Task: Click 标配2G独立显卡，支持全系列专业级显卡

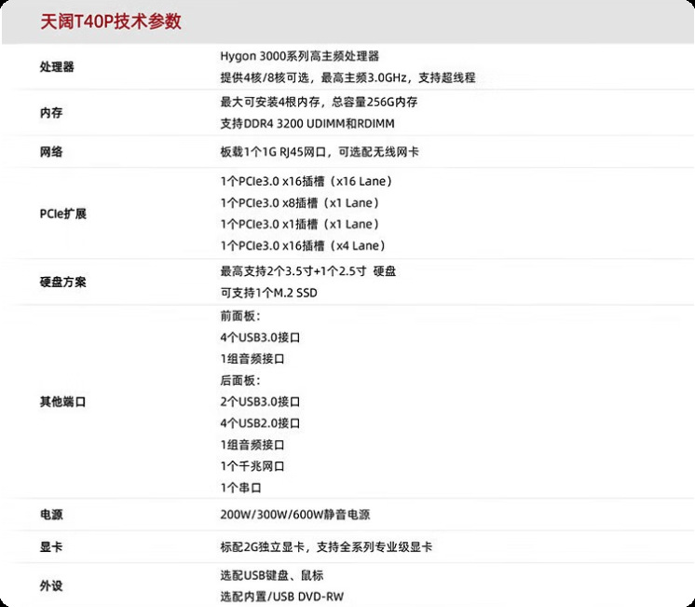Action: (x=326, y=547)
